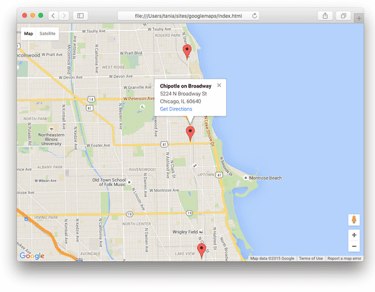Click the Route 19 shield near N Clark St
Screen dimensions: 375x292
click(x=189, y=213)
